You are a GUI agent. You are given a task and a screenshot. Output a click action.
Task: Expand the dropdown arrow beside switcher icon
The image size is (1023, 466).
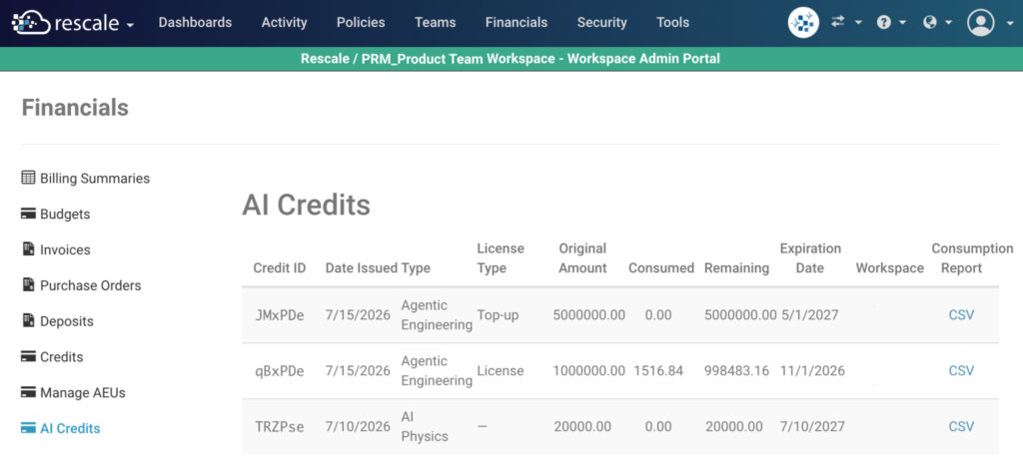coord(858,23)
